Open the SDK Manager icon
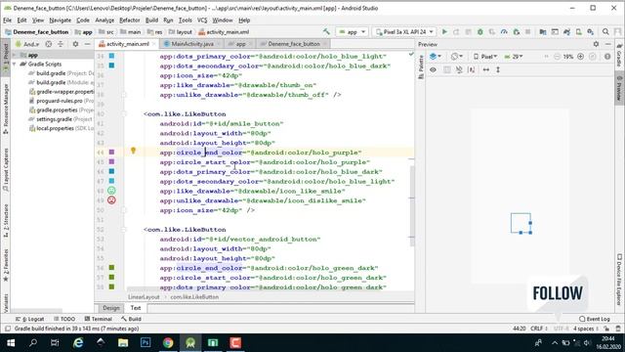This screenshot has width=625, height=352. (590, 31)
